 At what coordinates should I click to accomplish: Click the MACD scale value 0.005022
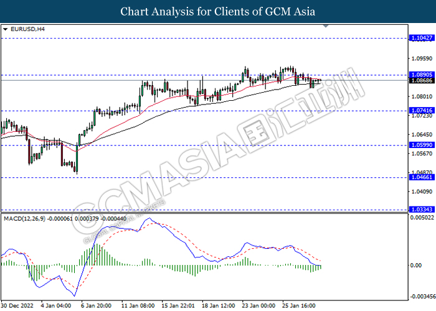(422, 218)
